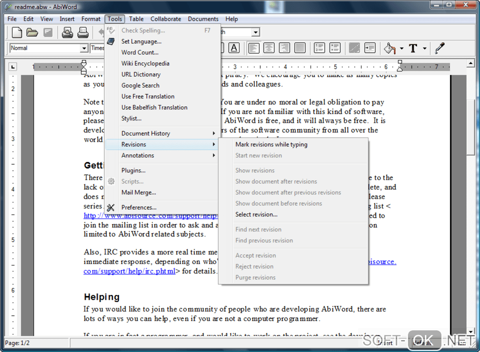Click the abisource support help link
The width and height of the screenshot is (480, 352).
(151, 216)
